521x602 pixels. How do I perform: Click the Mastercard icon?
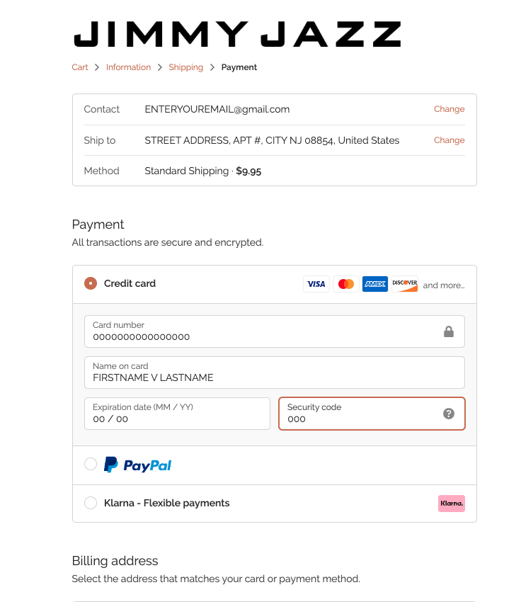click(x=345, y=283)
